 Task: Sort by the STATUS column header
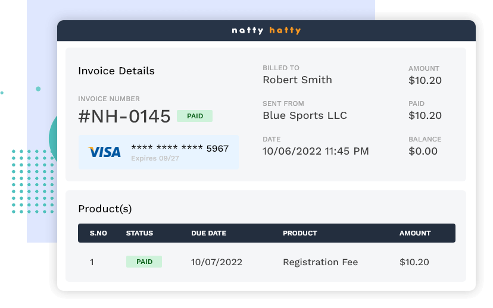coord(139,233)
